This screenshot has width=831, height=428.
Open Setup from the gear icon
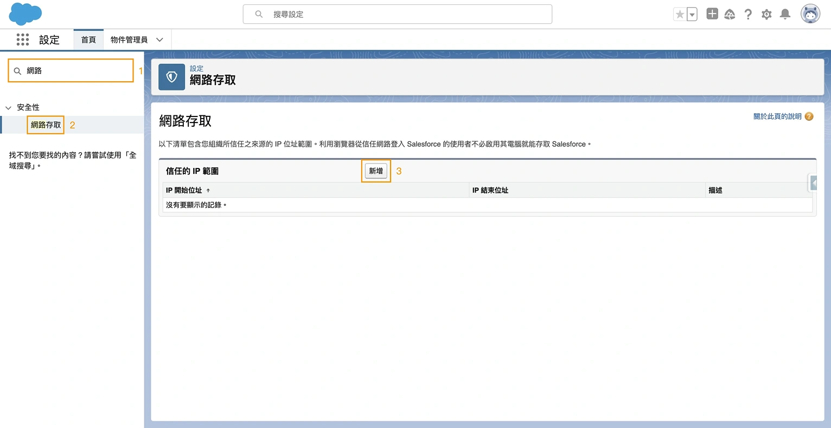click(x=766, y=14)
